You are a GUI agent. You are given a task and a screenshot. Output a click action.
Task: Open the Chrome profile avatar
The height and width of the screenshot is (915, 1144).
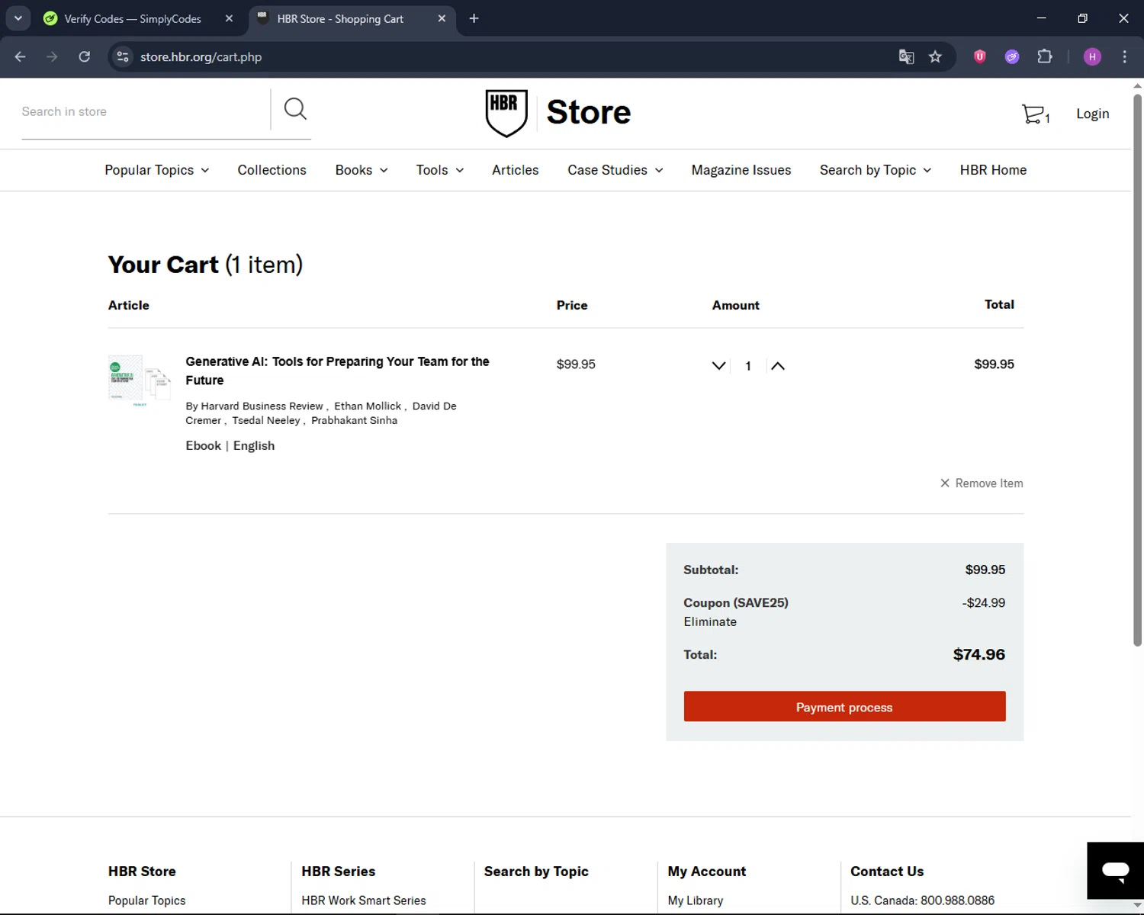(1092, 57)
